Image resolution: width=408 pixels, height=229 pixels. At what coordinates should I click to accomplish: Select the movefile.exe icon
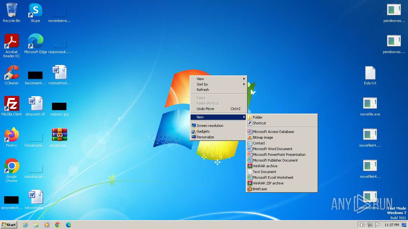pyautogui.click(x=370, y=106)
